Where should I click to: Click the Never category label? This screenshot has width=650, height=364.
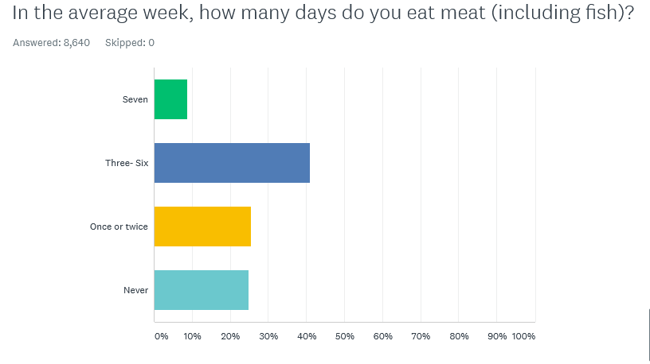click(x=135, y=290)
